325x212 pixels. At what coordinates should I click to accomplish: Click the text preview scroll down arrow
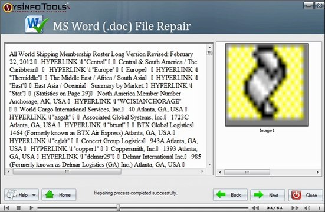pos(209,164)
